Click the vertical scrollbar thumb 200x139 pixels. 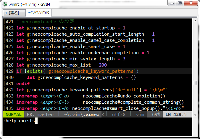point(195,83)
